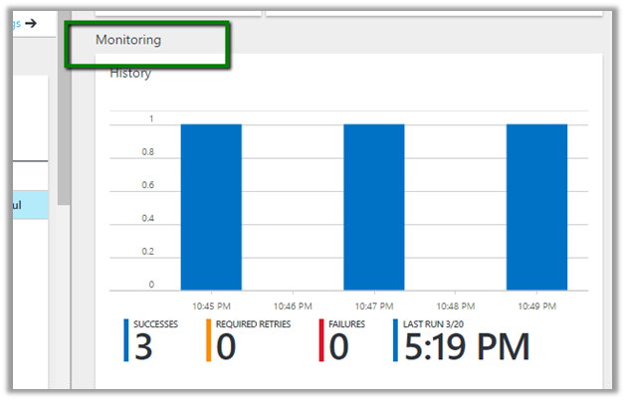Click the red Failures color indicator
The image size is (625, 400).
coord(322,340)
